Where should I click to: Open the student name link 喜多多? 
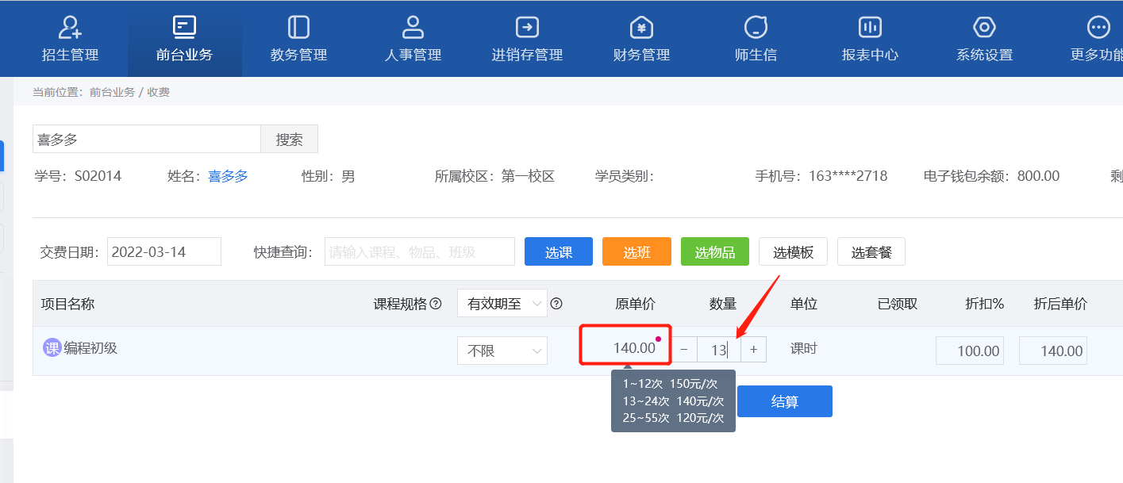[228, 175]
